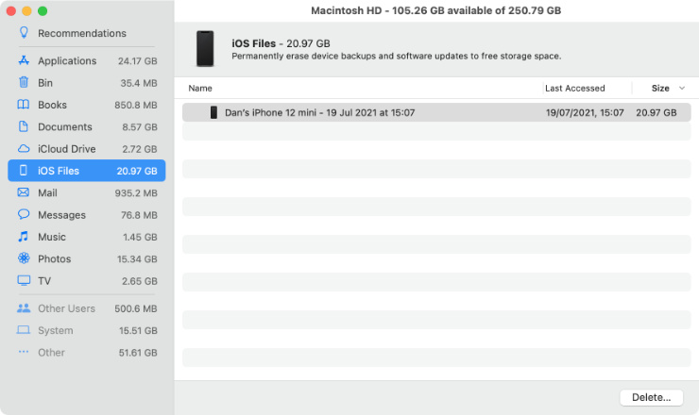This screenshot has height=415, width=699.
Task: Click the iPhone icon in the backup row
Action: (x=214, y=112)
